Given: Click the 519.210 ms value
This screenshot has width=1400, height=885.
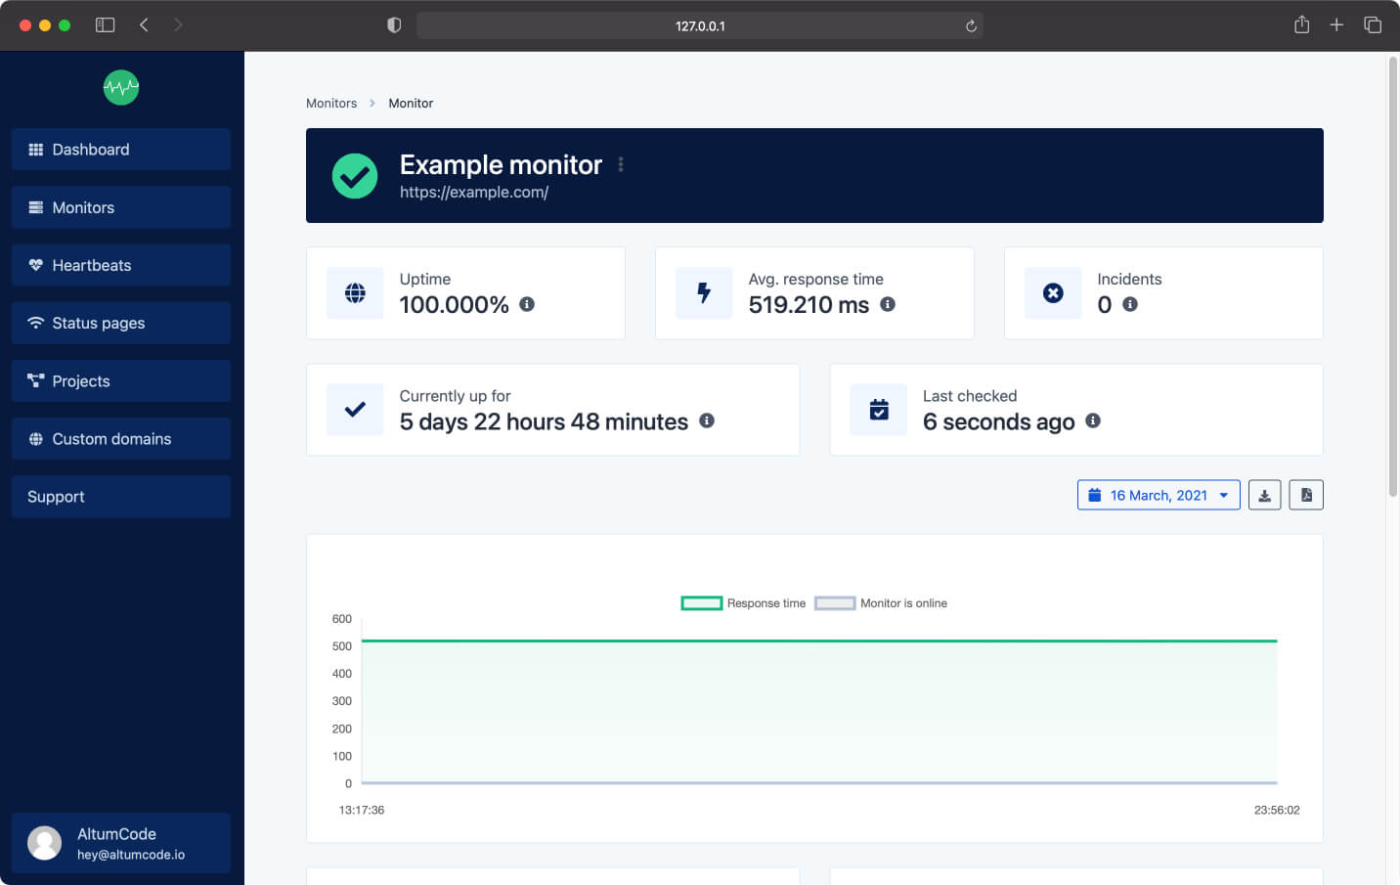Looking at the screenshot, I should [809, 305].
